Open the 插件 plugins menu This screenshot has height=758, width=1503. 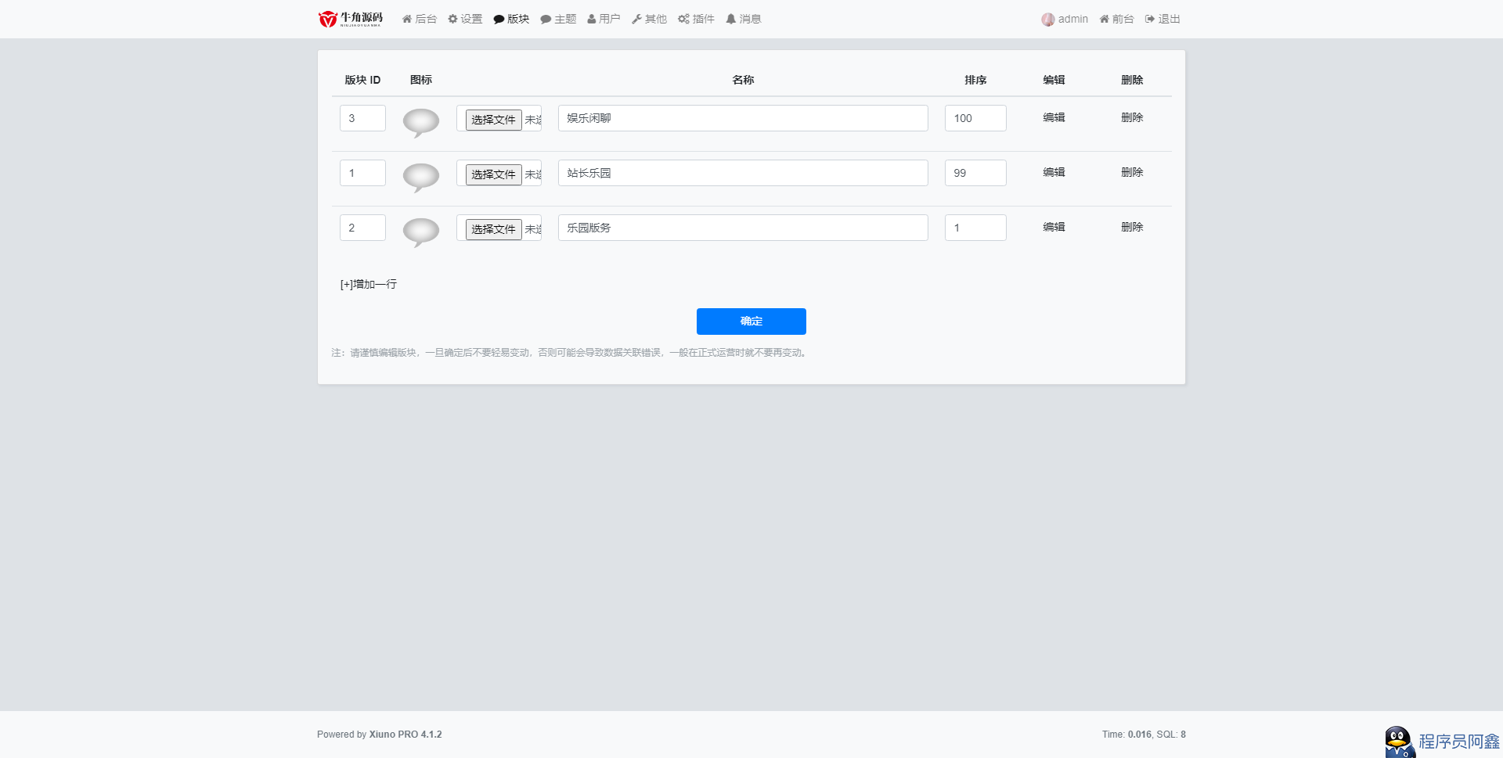(x=696, y=19)
